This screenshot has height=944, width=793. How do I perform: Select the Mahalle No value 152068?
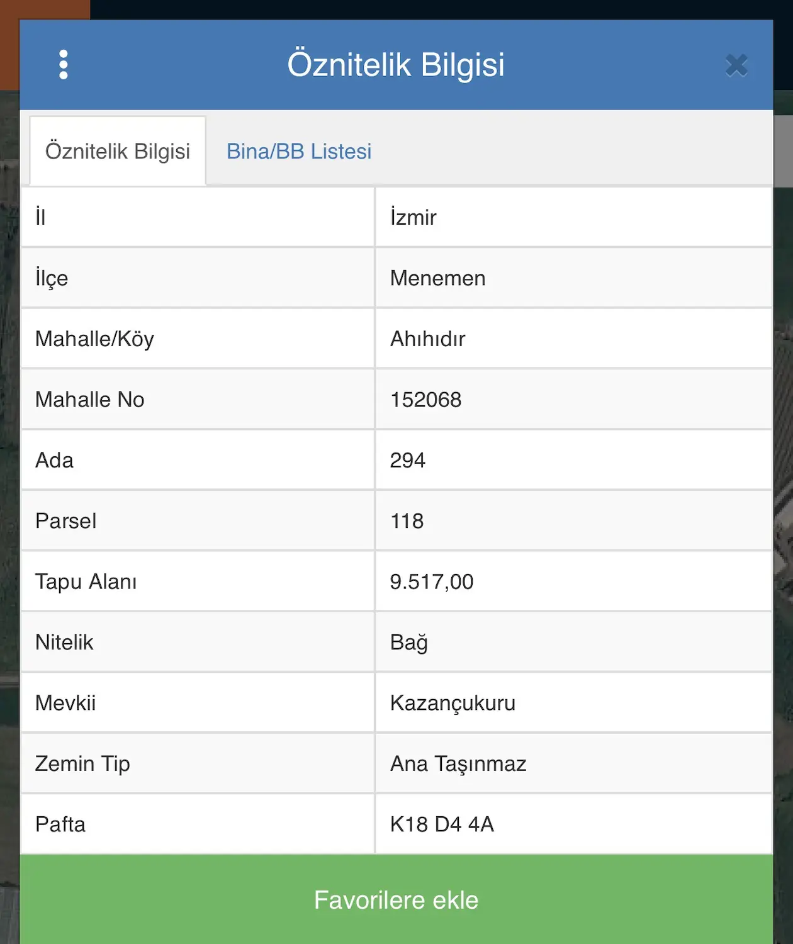pos(426,400)
